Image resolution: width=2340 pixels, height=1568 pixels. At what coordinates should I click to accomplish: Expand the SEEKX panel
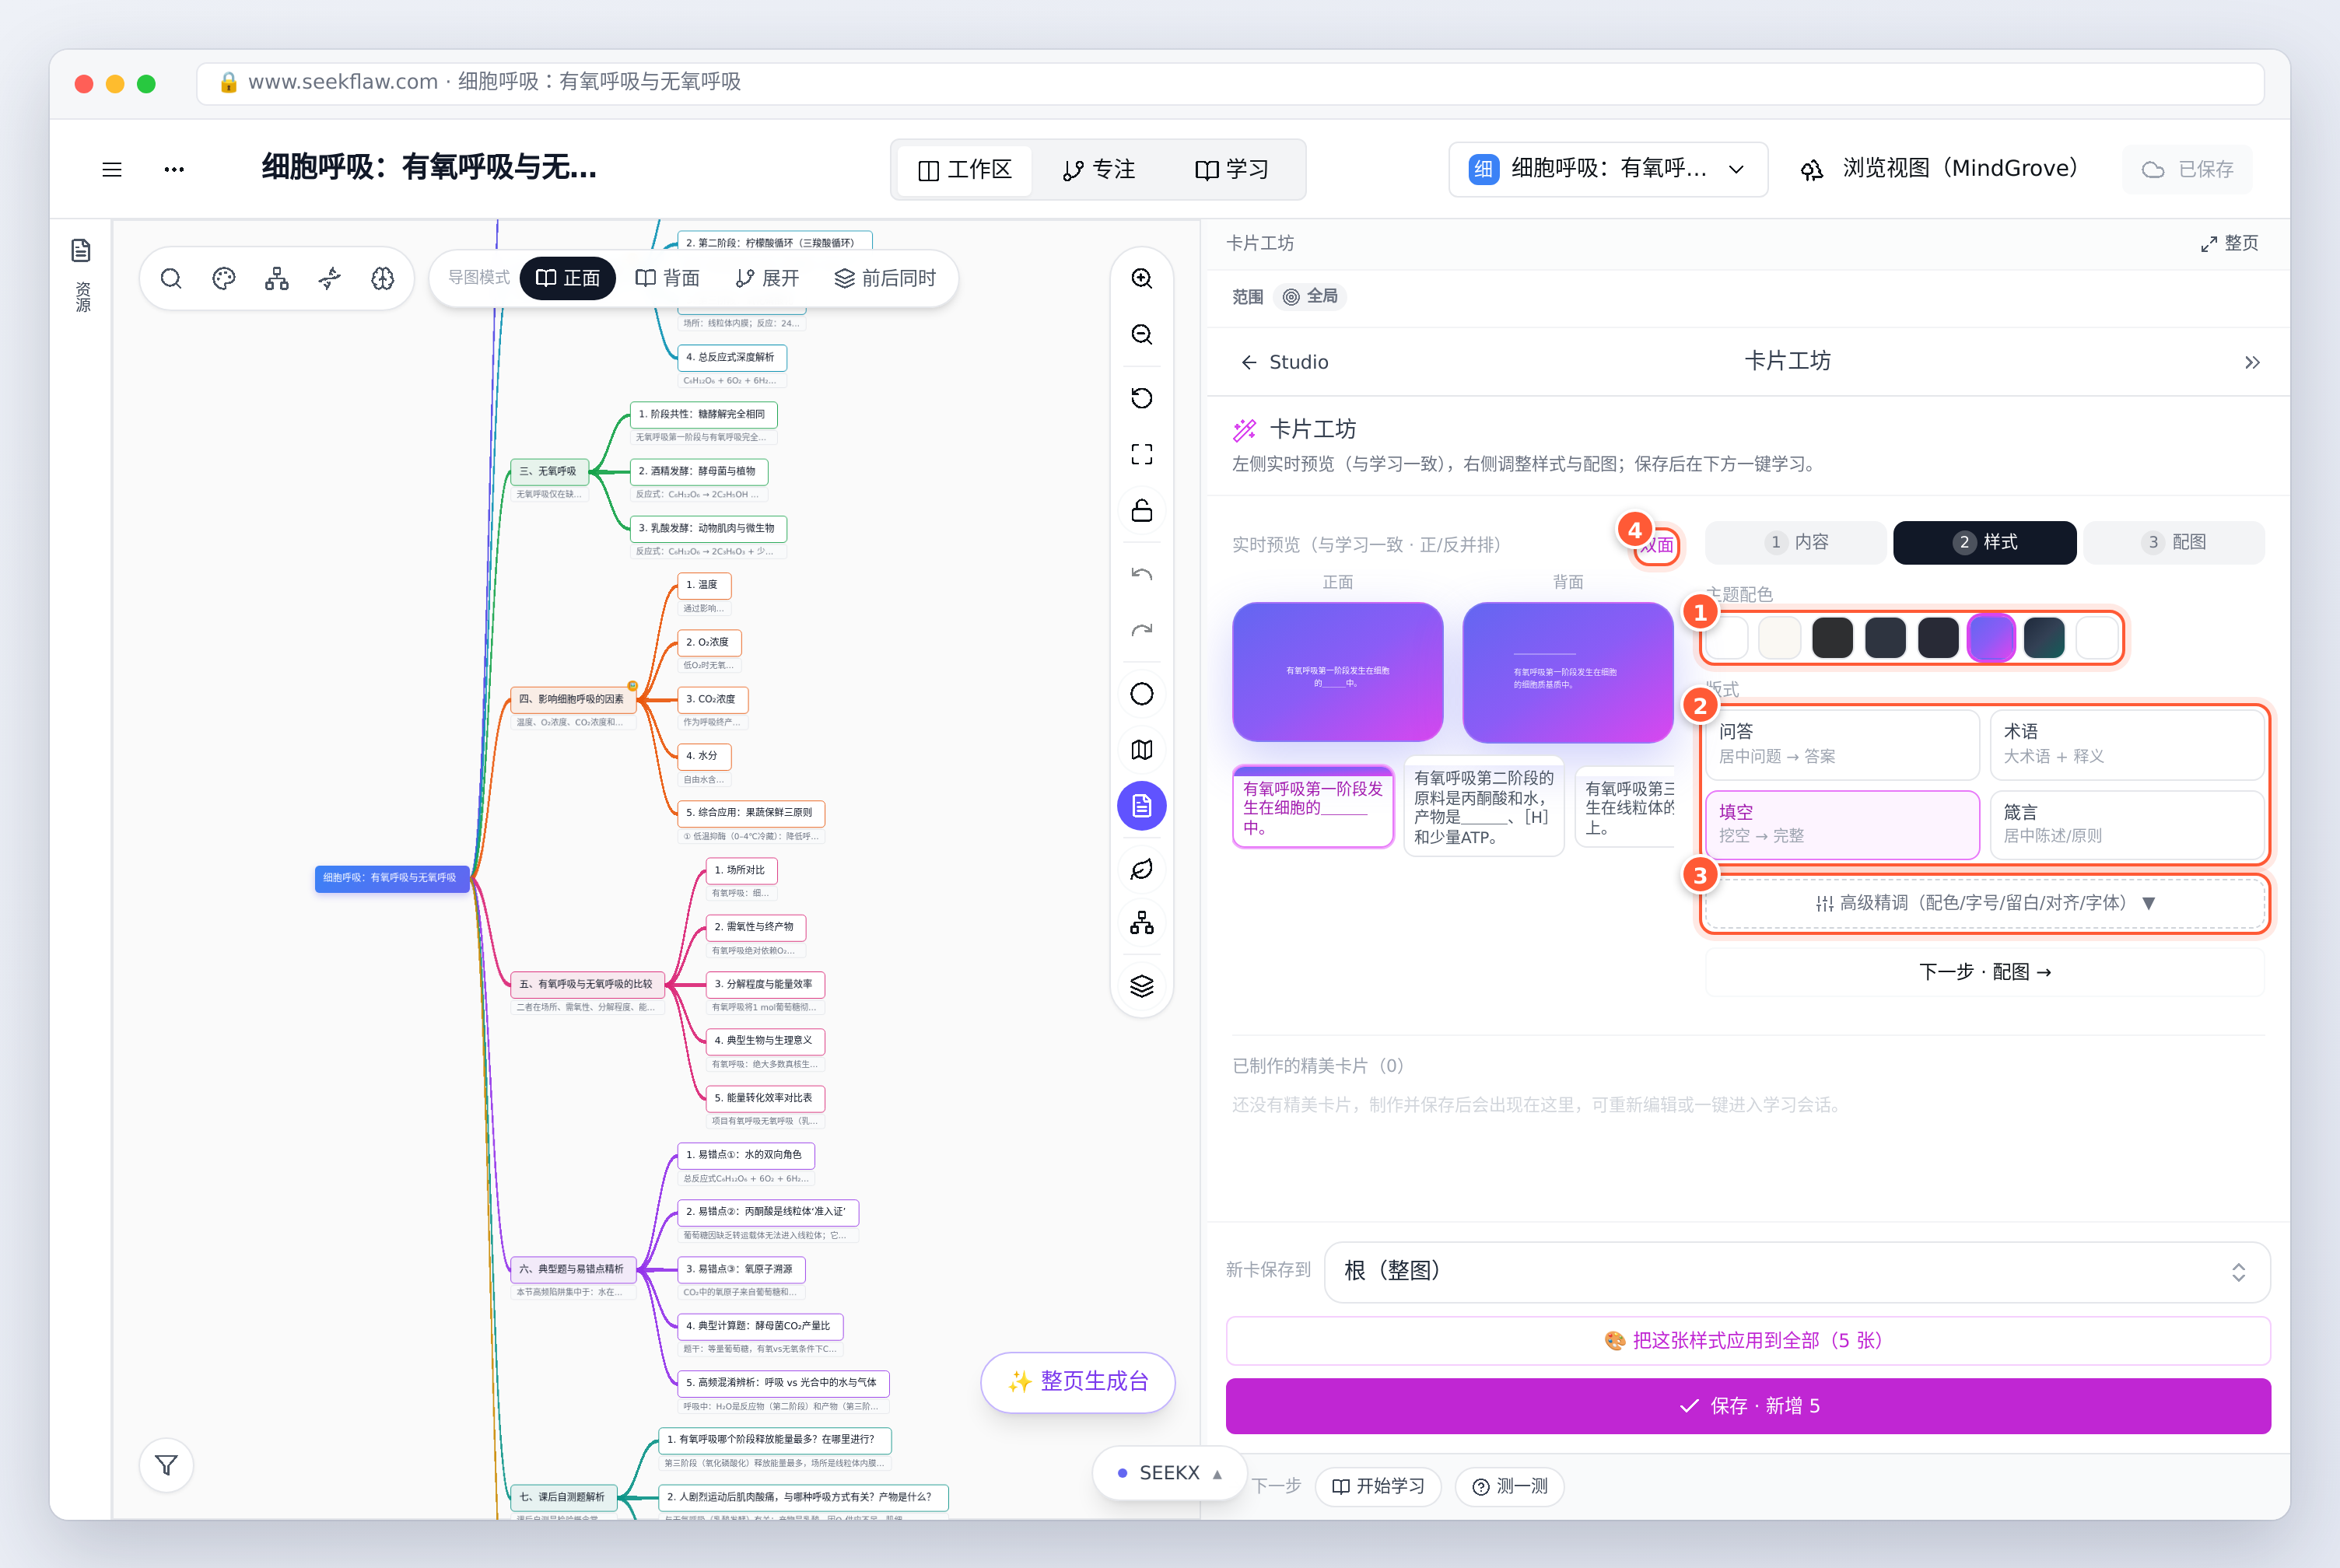1169,1472
